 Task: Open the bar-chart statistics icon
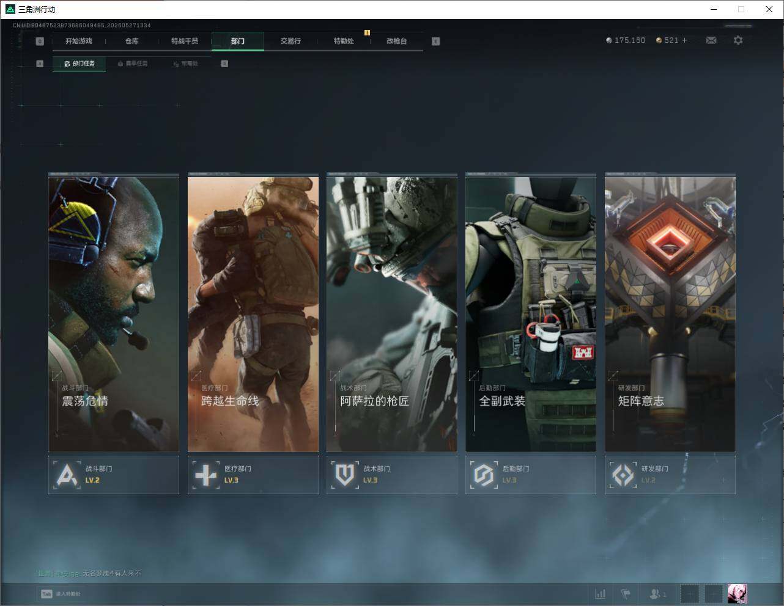[601, 594]
